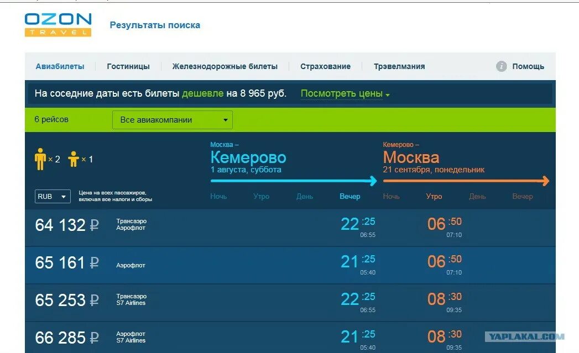579x353 pixels.
Task: Expand Посмотреть цены dropdown
Action: 345,94
